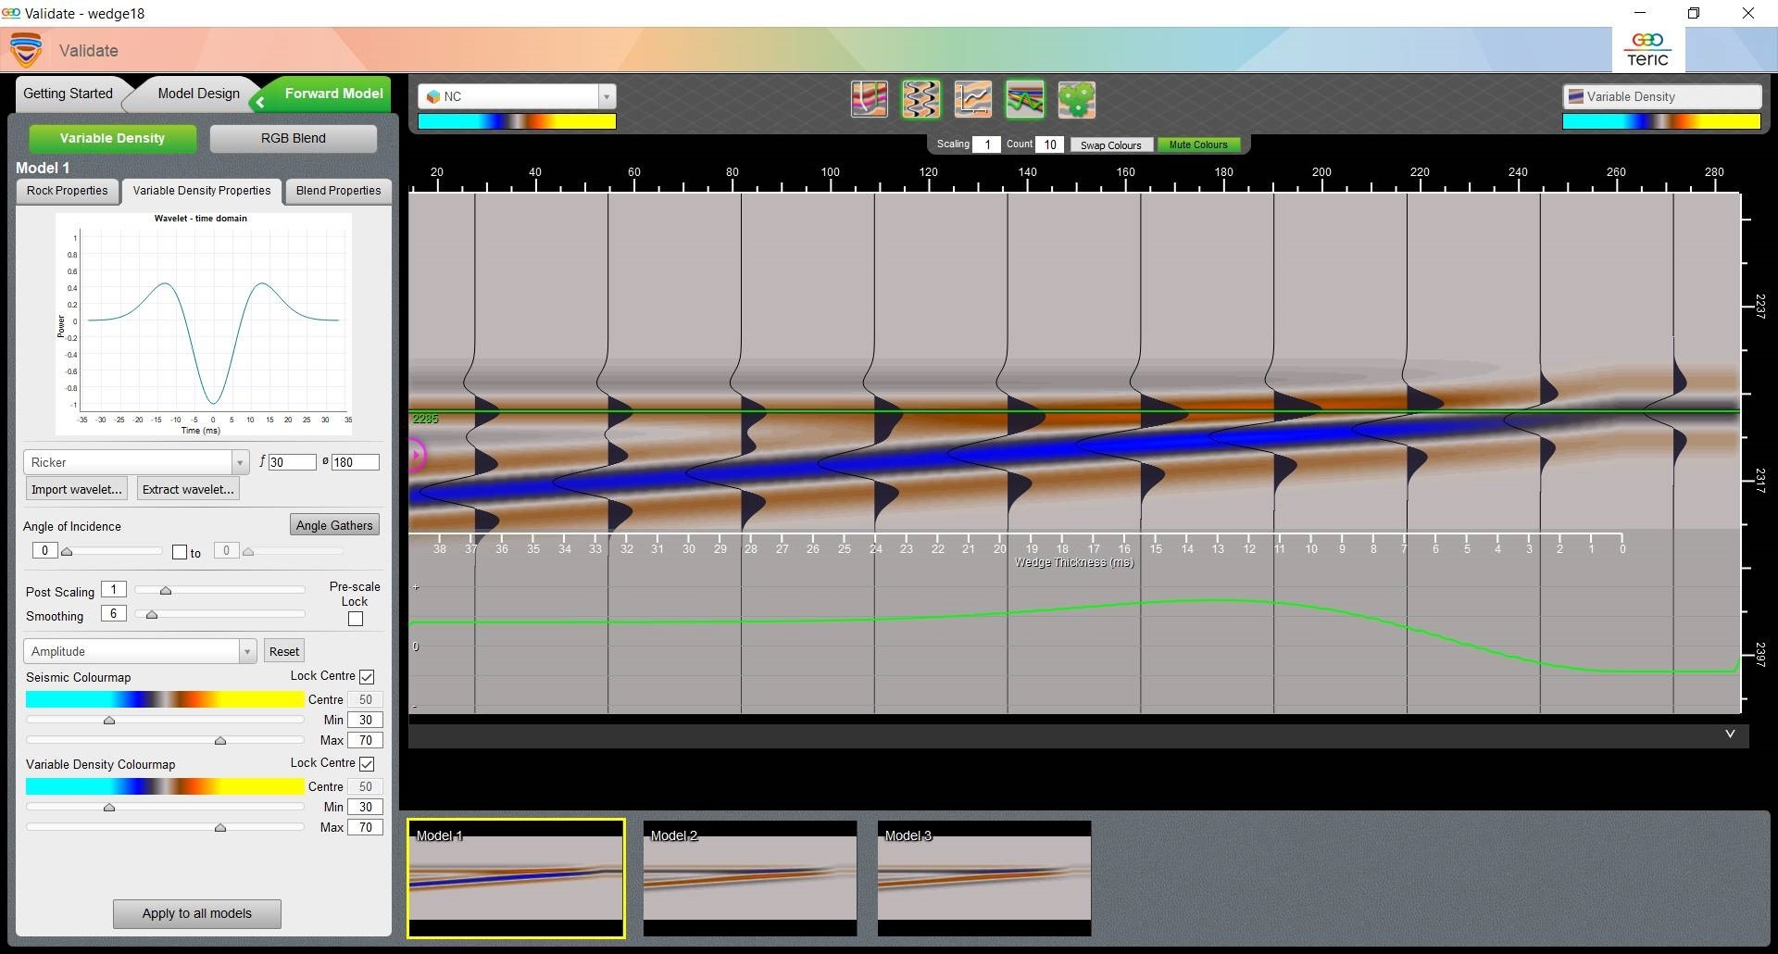Click the green gears settings icon
Viewport: 1778px width, 954px height.
[x=1076, y=99]
